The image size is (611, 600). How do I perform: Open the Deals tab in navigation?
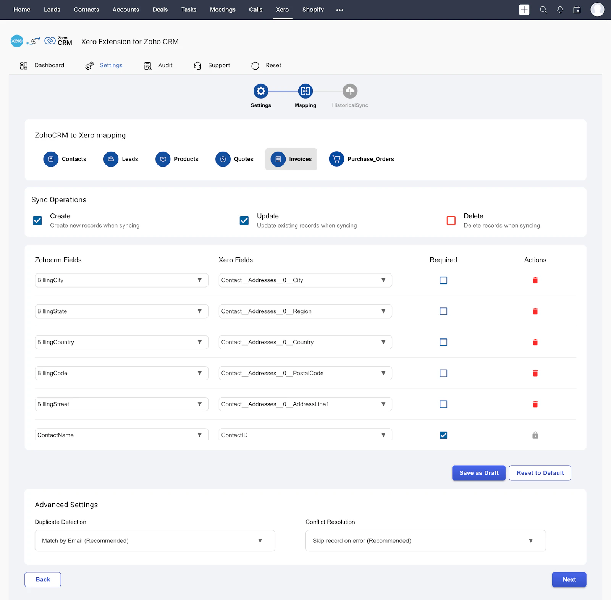point(160,10)
